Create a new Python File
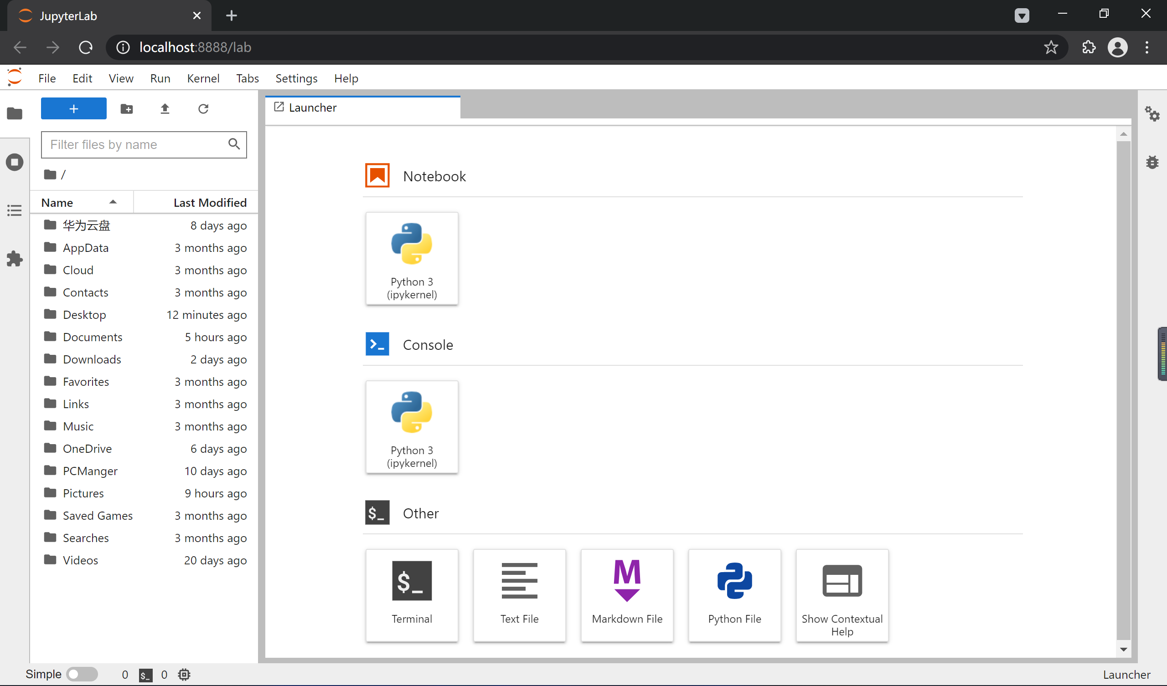This screenshot has height=686, width=1167. [734, 595]
